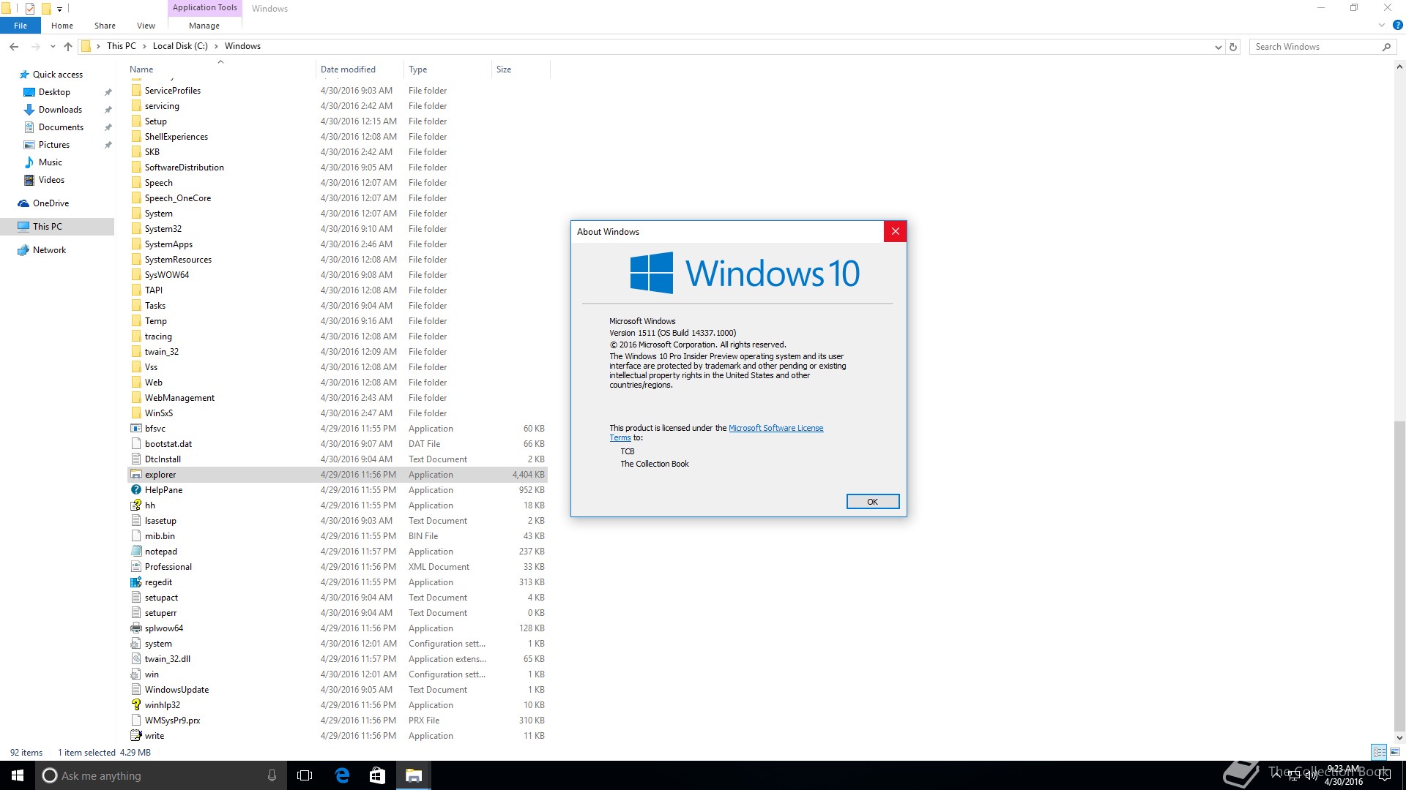
Task: Click the volume speaker tray icon
Action: (1310, 775)
